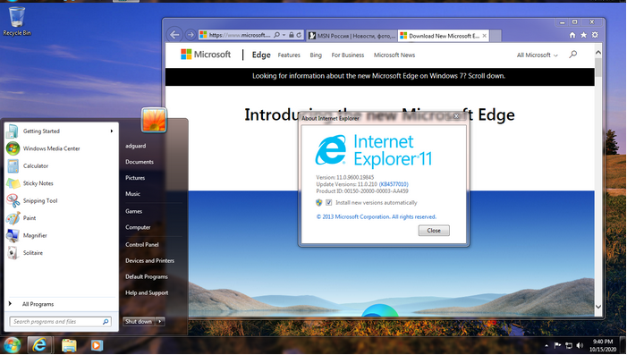
Task: Expand the All Microsoft dropdown
Action: pos(537,55)
